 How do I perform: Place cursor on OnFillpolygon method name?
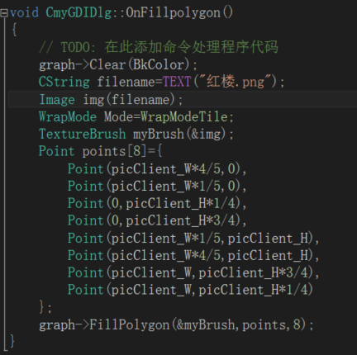pyautogui.click(x=173, y=12)
